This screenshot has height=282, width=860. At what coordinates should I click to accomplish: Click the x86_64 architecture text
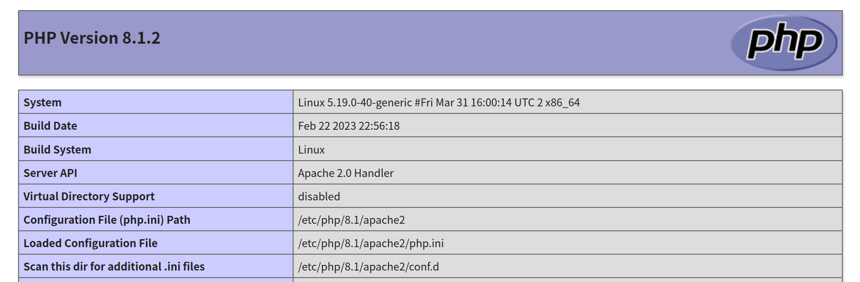tap(562, 102)
